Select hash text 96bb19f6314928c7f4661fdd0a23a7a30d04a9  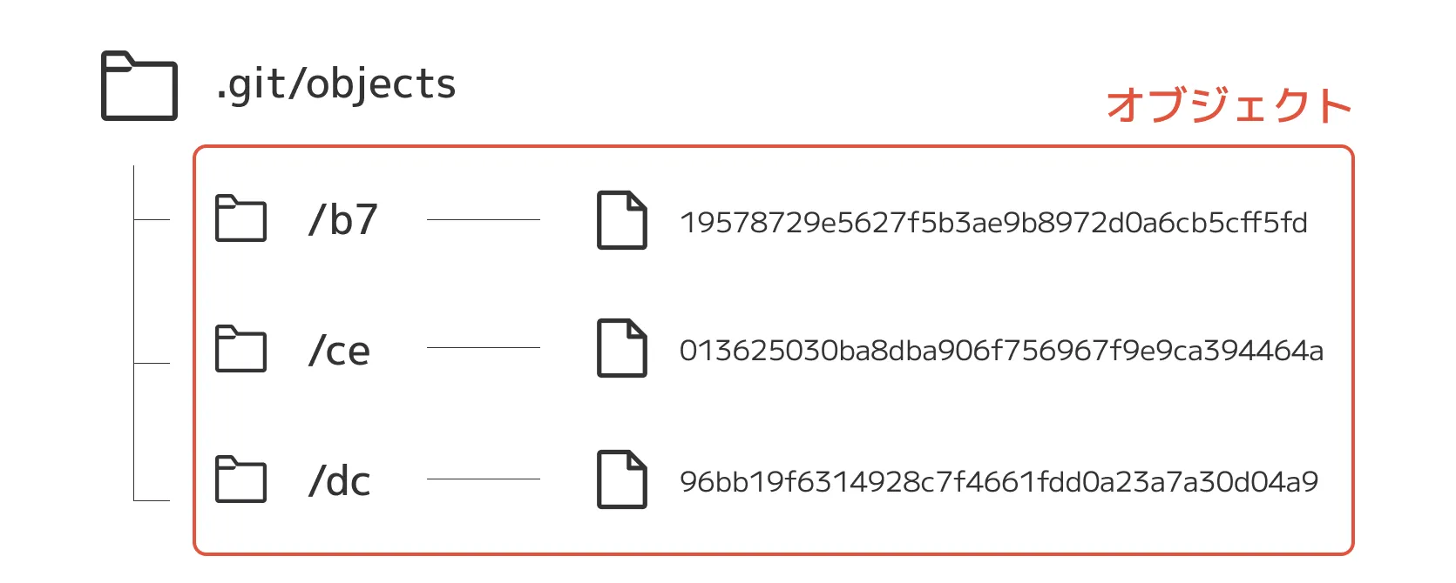(999, 481)
